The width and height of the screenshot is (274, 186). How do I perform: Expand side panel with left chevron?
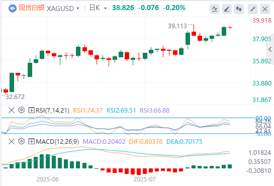coord(270,49)
